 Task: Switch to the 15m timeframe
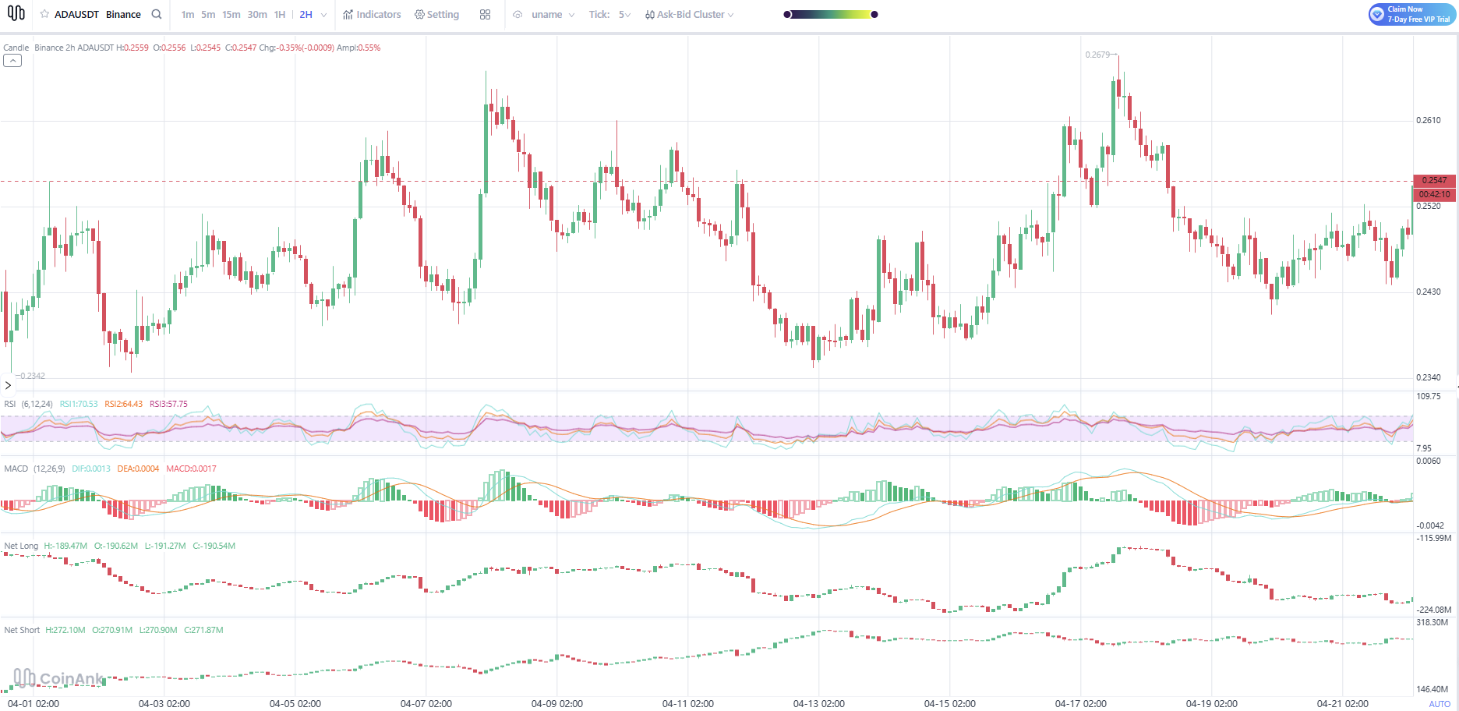[x=231, y=14]
